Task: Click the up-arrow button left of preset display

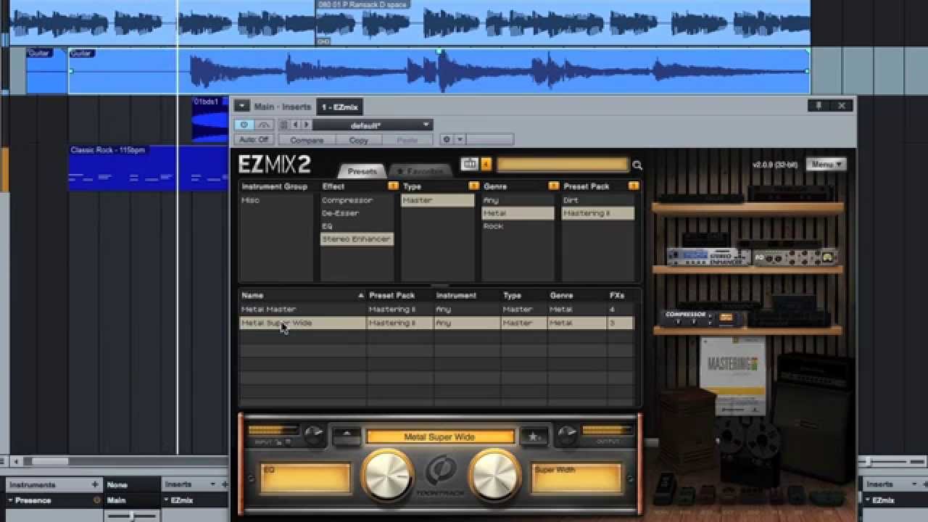Action: click(347, 436)
